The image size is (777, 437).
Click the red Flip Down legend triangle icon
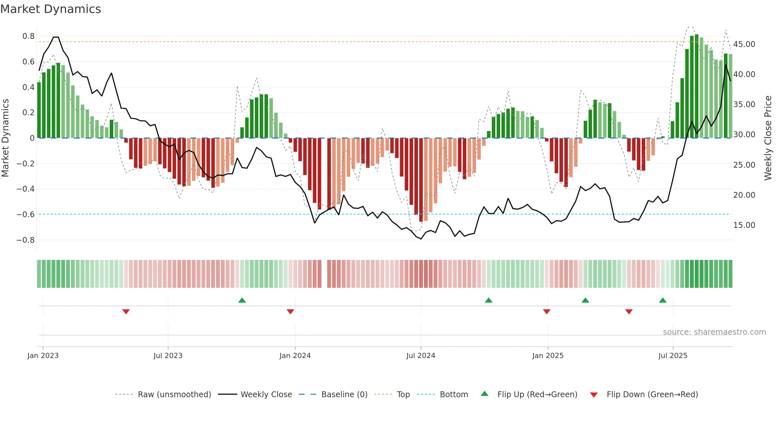pyautogui.click(x=594, y=395)
